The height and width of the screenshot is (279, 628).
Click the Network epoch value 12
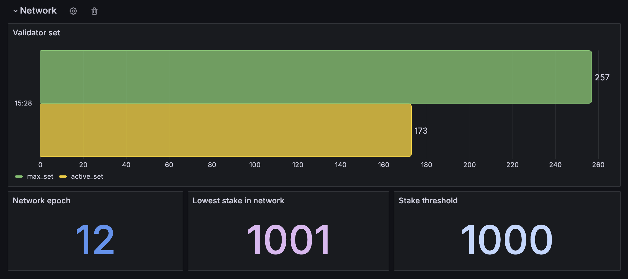coord(95,239)
